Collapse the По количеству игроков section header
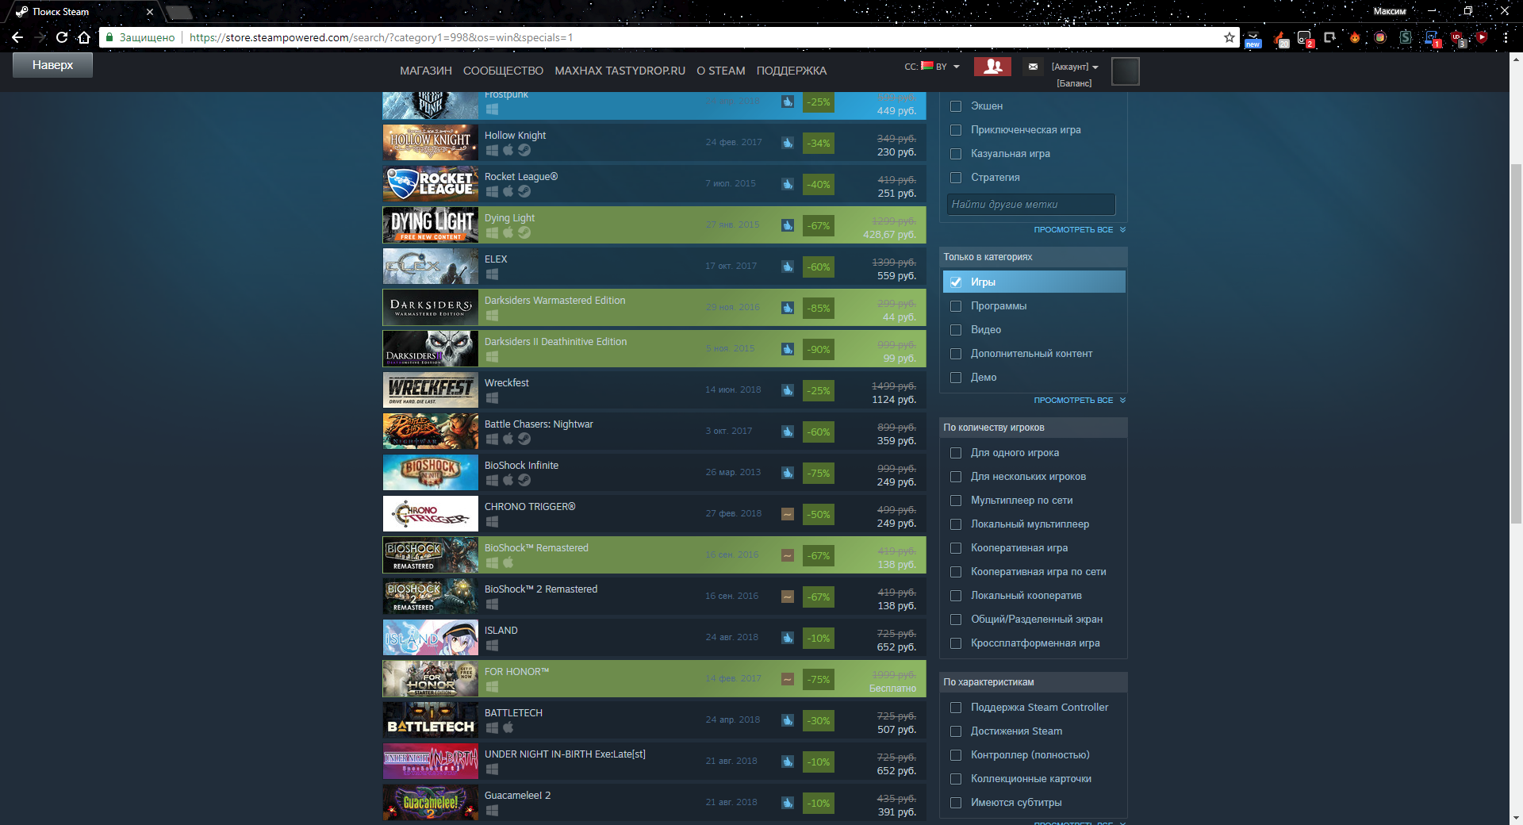 click(x=1033, y=428)
